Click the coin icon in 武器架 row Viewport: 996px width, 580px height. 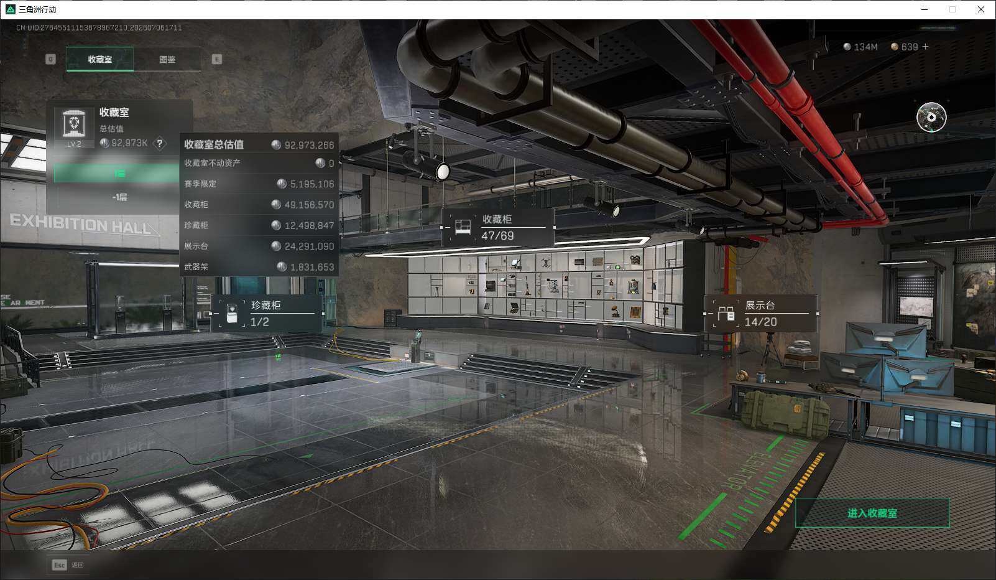click(282, 266)
